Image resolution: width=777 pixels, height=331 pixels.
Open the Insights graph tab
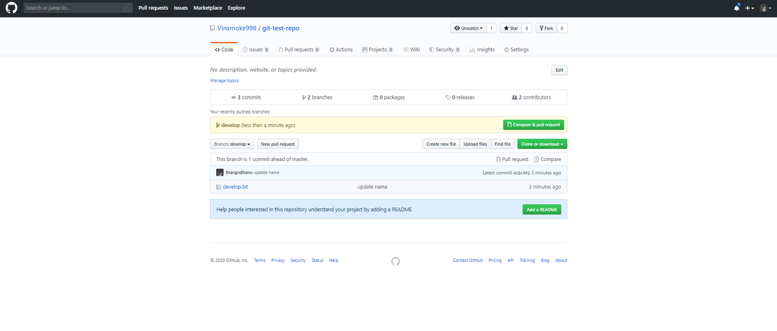click(x=482, y=49)
